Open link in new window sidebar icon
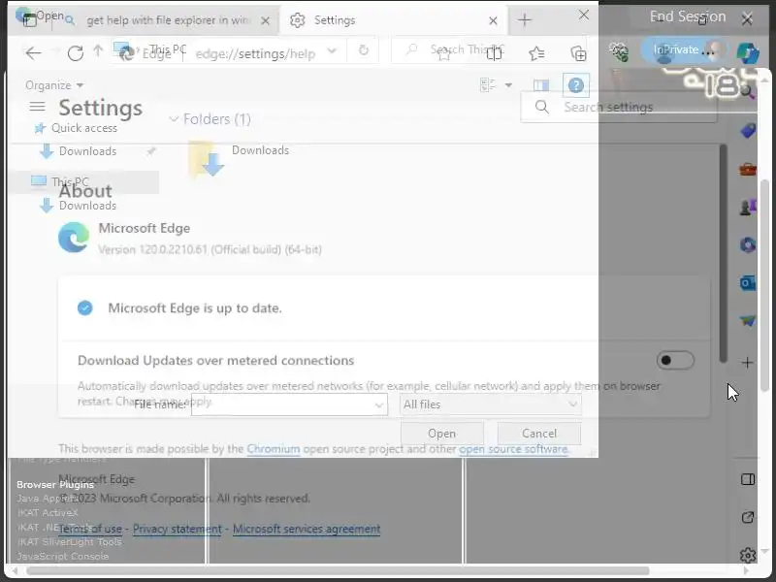The image size is (776, 582). coord(748,517)
